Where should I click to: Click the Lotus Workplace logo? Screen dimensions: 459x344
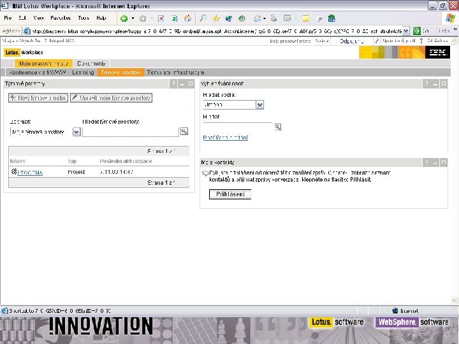(x=24, y=53)
